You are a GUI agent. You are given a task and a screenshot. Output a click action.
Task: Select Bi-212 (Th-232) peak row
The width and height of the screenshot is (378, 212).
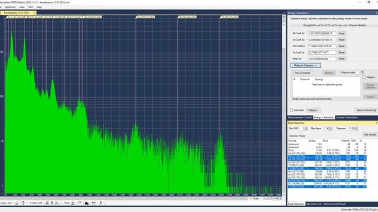tap(327, 171)
